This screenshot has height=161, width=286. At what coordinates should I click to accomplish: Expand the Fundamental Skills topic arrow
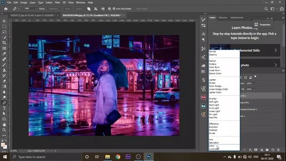point(276,51)
